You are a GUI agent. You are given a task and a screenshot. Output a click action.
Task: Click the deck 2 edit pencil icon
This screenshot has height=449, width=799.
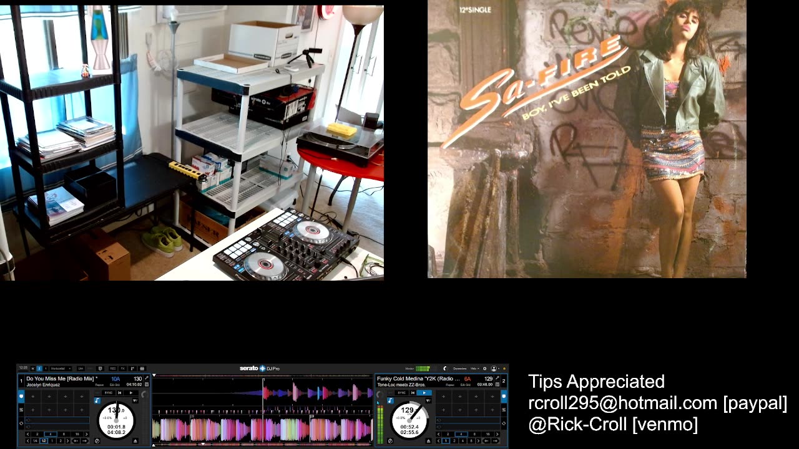[x=498, y=378]
